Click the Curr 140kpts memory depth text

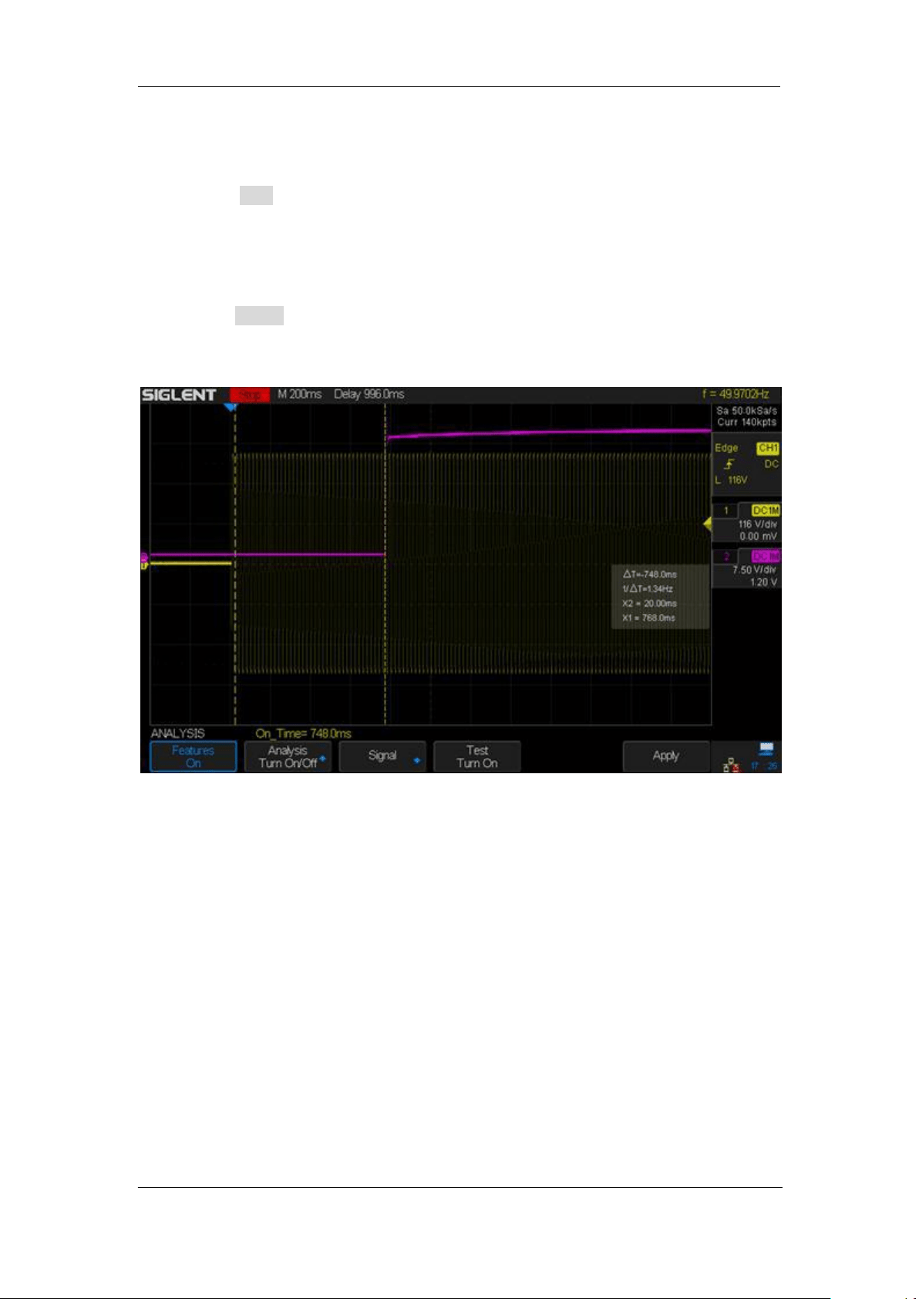[x=746, y=422]
